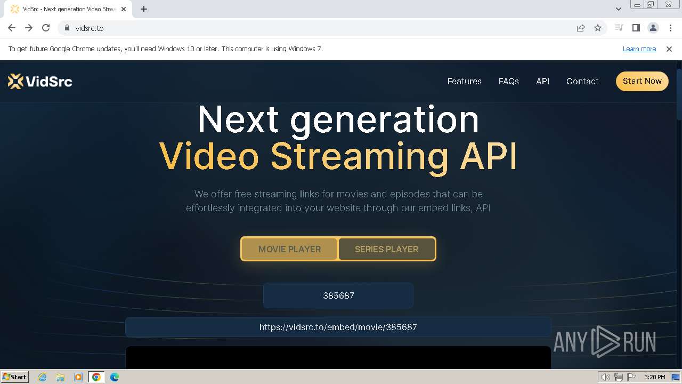Screen dimensions: 682x384
Task: Open the Windows Start menu
Action: [14, 377]
